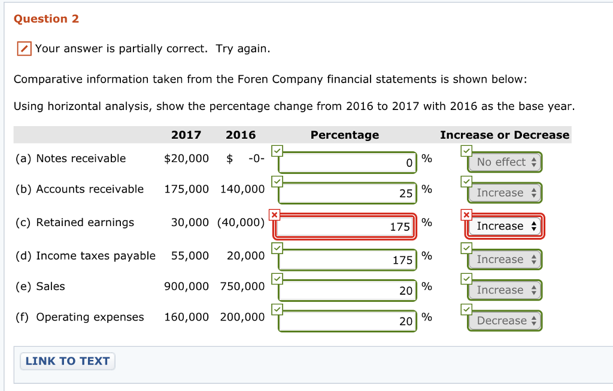Click green checkmark above Income taxes payable dropdown
Screen dimensions: 613x391
tap(466, 248)
